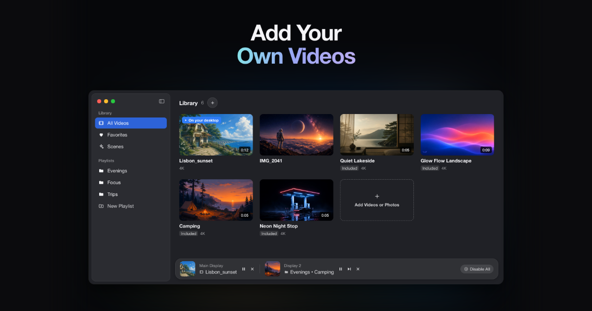Click the plus button beside Library heading
This screenshot has width=592, height=311.
tap(213, 103)
